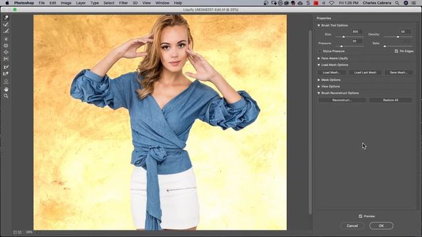
Task: Click the red menu bar status icon
Action: (316, 3)
